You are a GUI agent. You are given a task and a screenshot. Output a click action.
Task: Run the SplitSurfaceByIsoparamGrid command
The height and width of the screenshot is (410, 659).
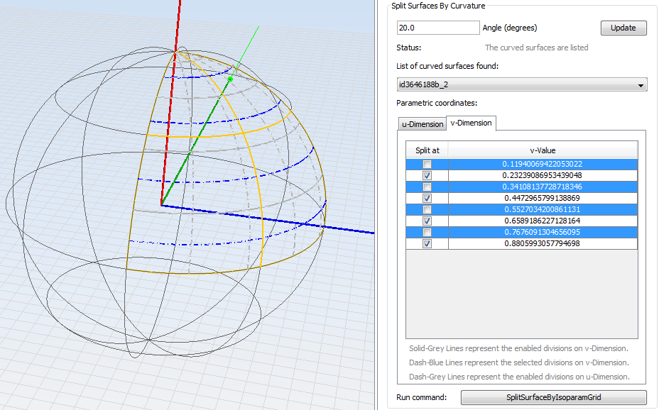click(553, 397)
